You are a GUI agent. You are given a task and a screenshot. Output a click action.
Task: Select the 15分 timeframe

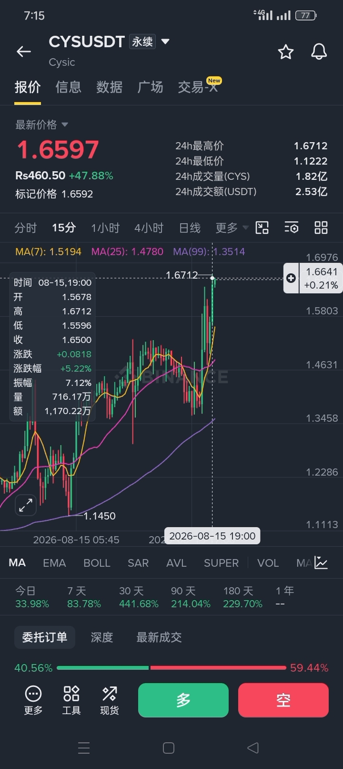coord(64,228)
